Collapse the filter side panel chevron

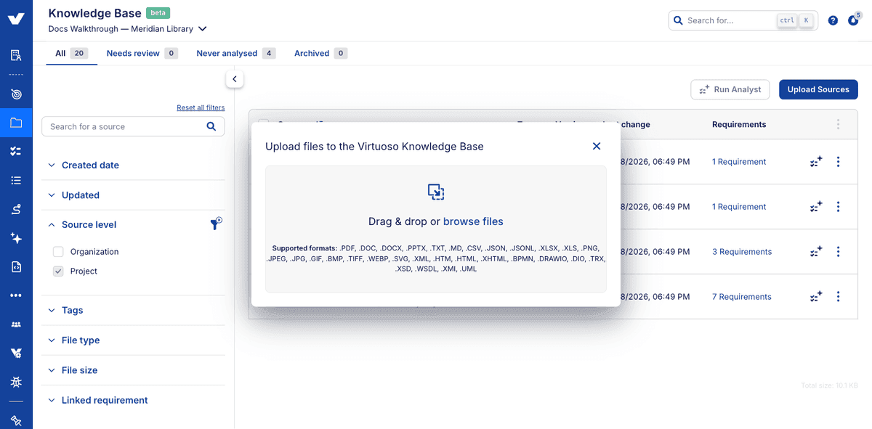coord(235,79)
